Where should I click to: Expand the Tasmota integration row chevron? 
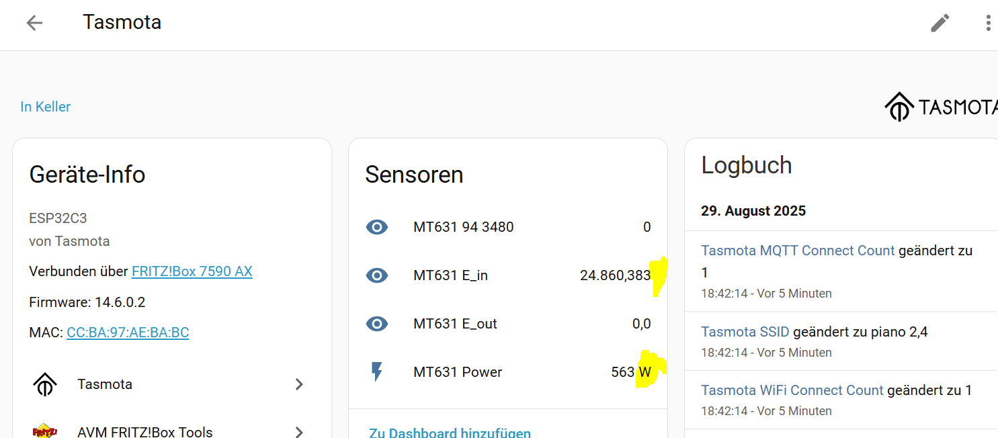pyautogui.click(x=299, y=384)
